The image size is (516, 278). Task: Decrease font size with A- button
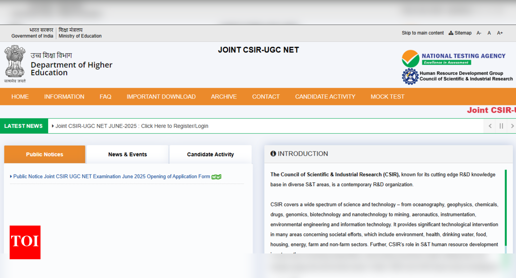point(479,33)
